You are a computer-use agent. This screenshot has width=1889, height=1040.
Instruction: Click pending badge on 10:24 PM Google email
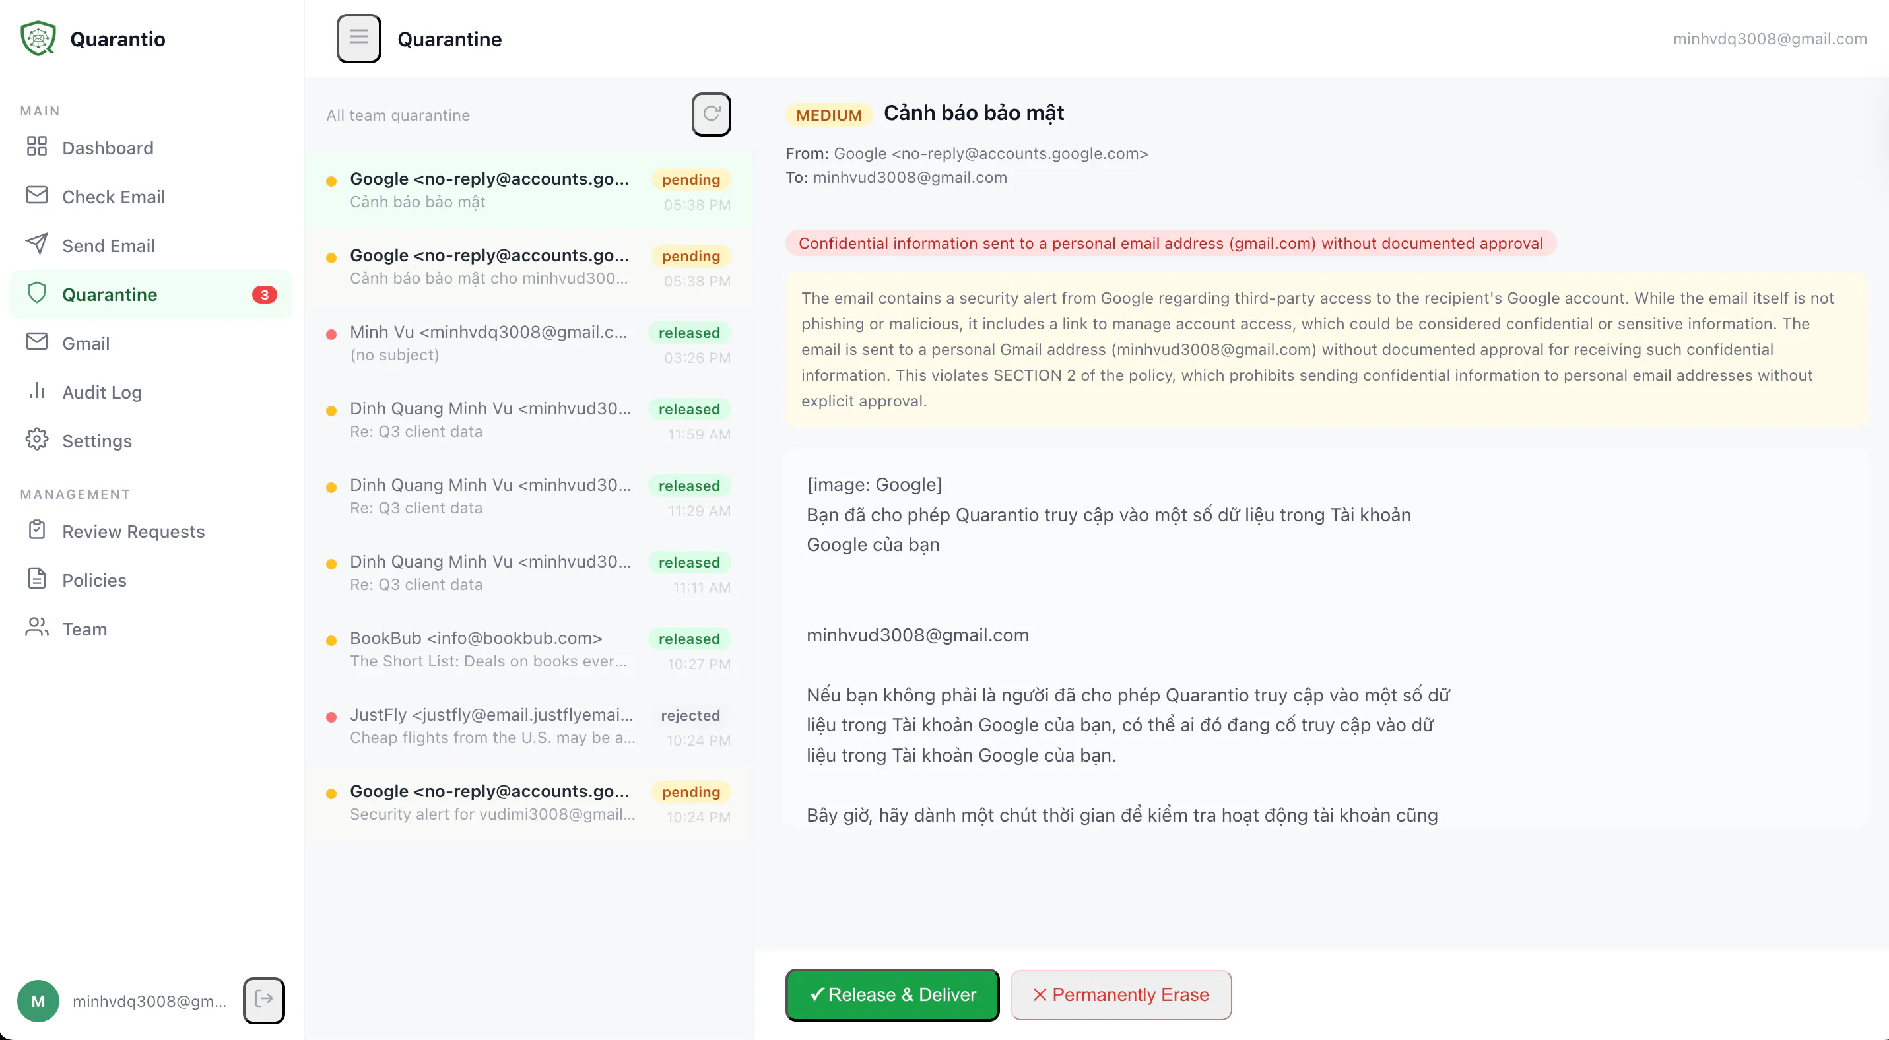(x=691, y=791)
